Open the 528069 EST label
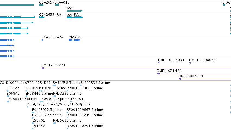 [x=32, y=88]
